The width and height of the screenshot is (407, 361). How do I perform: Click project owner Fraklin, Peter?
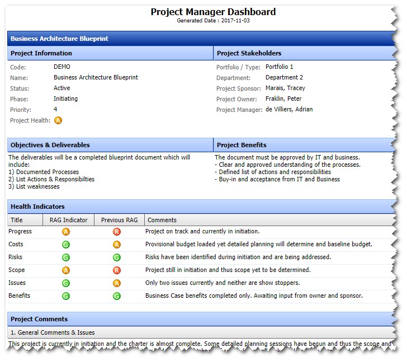pyautogui.click(x=283, y=99)
